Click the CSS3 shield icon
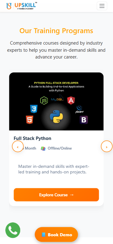Image resolution: width=113 pixels, height=244 pixels. tap(34, 109)
